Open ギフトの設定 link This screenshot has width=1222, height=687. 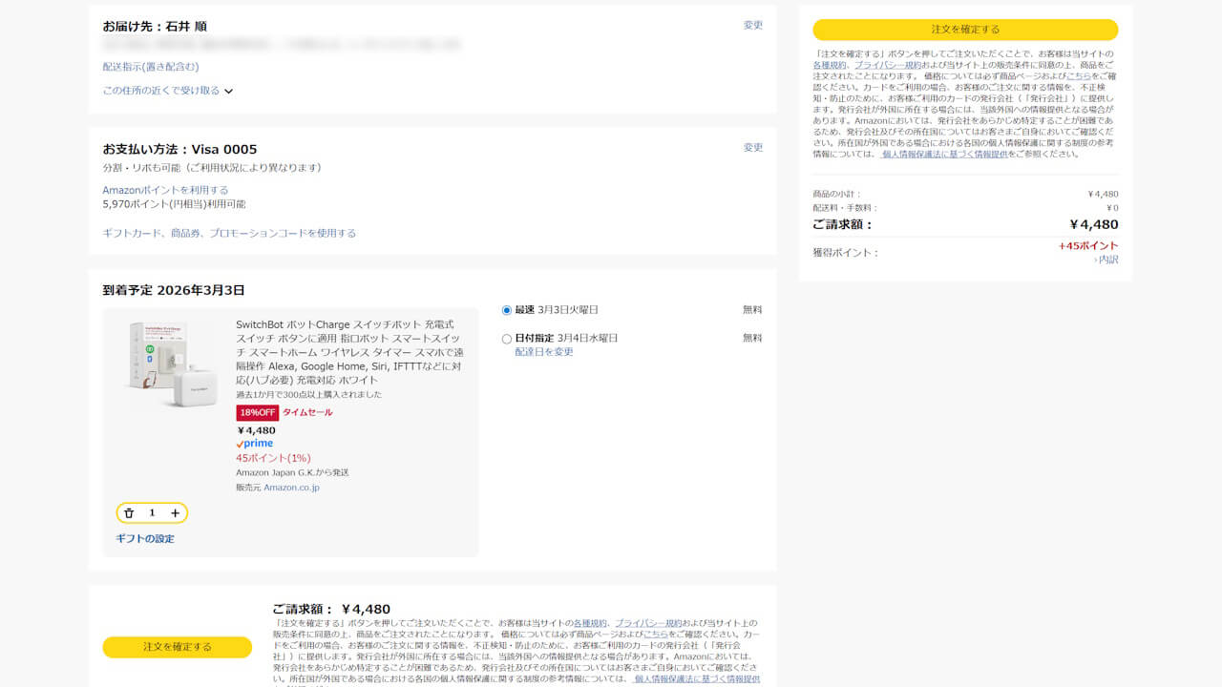pyautogui.click(x=145, y=539)
